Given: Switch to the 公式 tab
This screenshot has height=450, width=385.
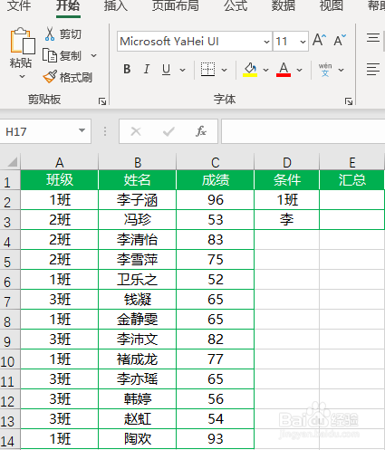Looking at the screenshot, I should coord(236,5).
